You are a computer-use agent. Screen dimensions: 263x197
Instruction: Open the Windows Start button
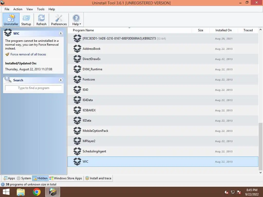pos(6,192)
